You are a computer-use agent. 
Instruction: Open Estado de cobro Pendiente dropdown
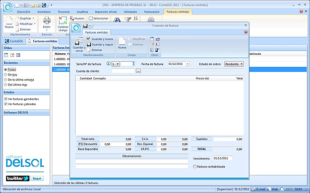[x=234, y=64]
